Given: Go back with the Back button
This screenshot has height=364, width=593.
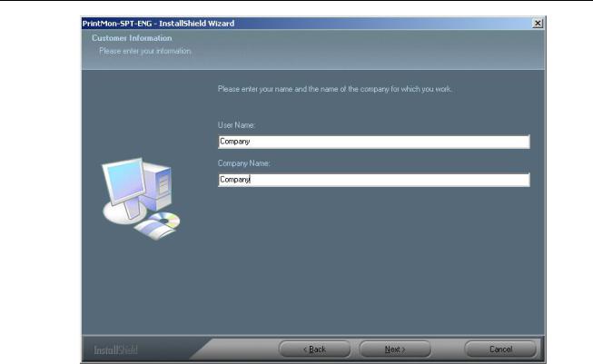Looking at the screenshot, I should [314, 349].
